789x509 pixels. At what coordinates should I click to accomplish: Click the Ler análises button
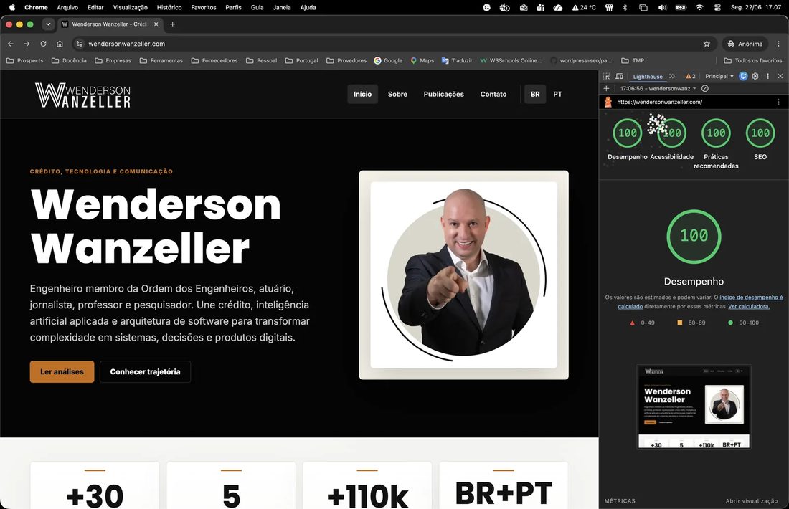tap(62, 371)
